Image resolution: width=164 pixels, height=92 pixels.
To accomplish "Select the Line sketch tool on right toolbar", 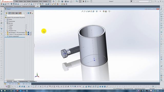I will pos(161,12).
